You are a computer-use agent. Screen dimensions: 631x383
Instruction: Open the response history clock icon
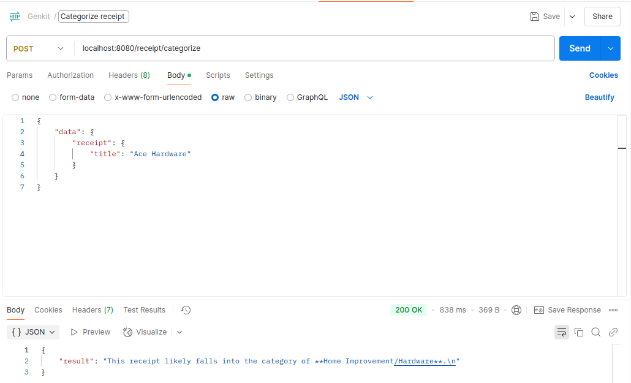point(186,310)
